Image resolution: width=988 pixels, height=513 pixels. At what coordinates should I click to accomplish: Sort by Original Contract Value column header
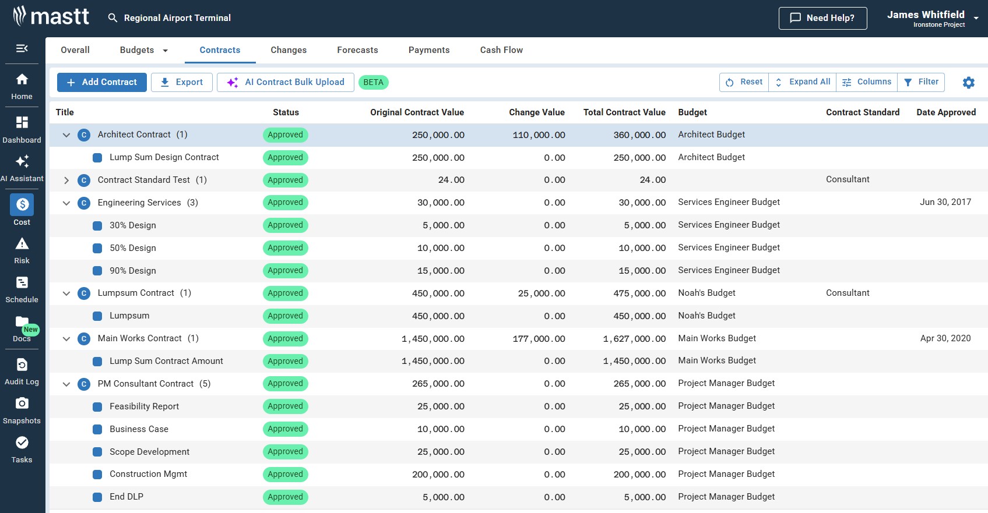click(417, 112)
